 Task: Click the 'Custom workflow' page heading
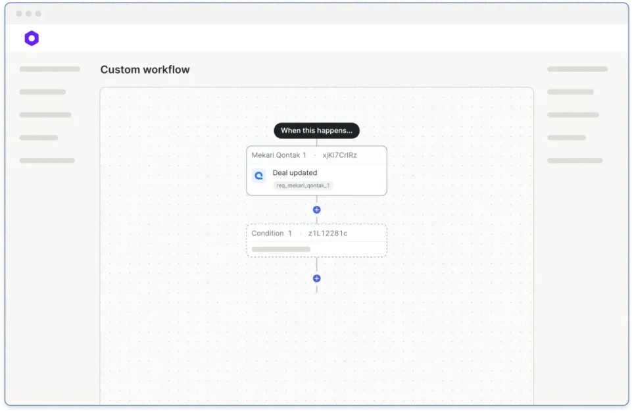145,70
